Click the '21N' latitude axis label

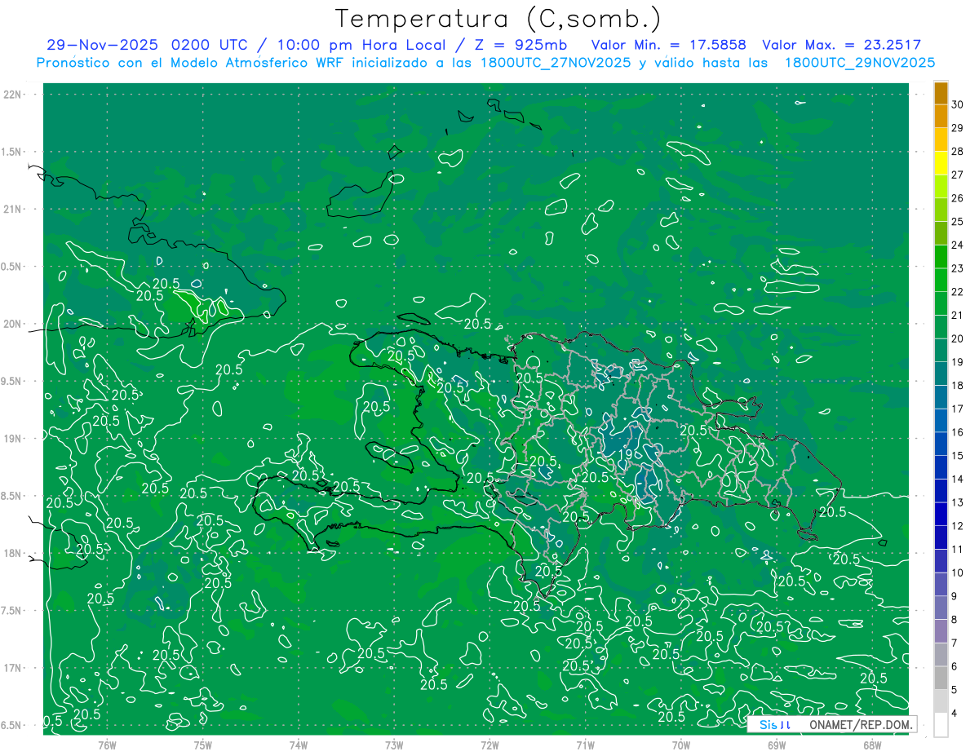12,209
